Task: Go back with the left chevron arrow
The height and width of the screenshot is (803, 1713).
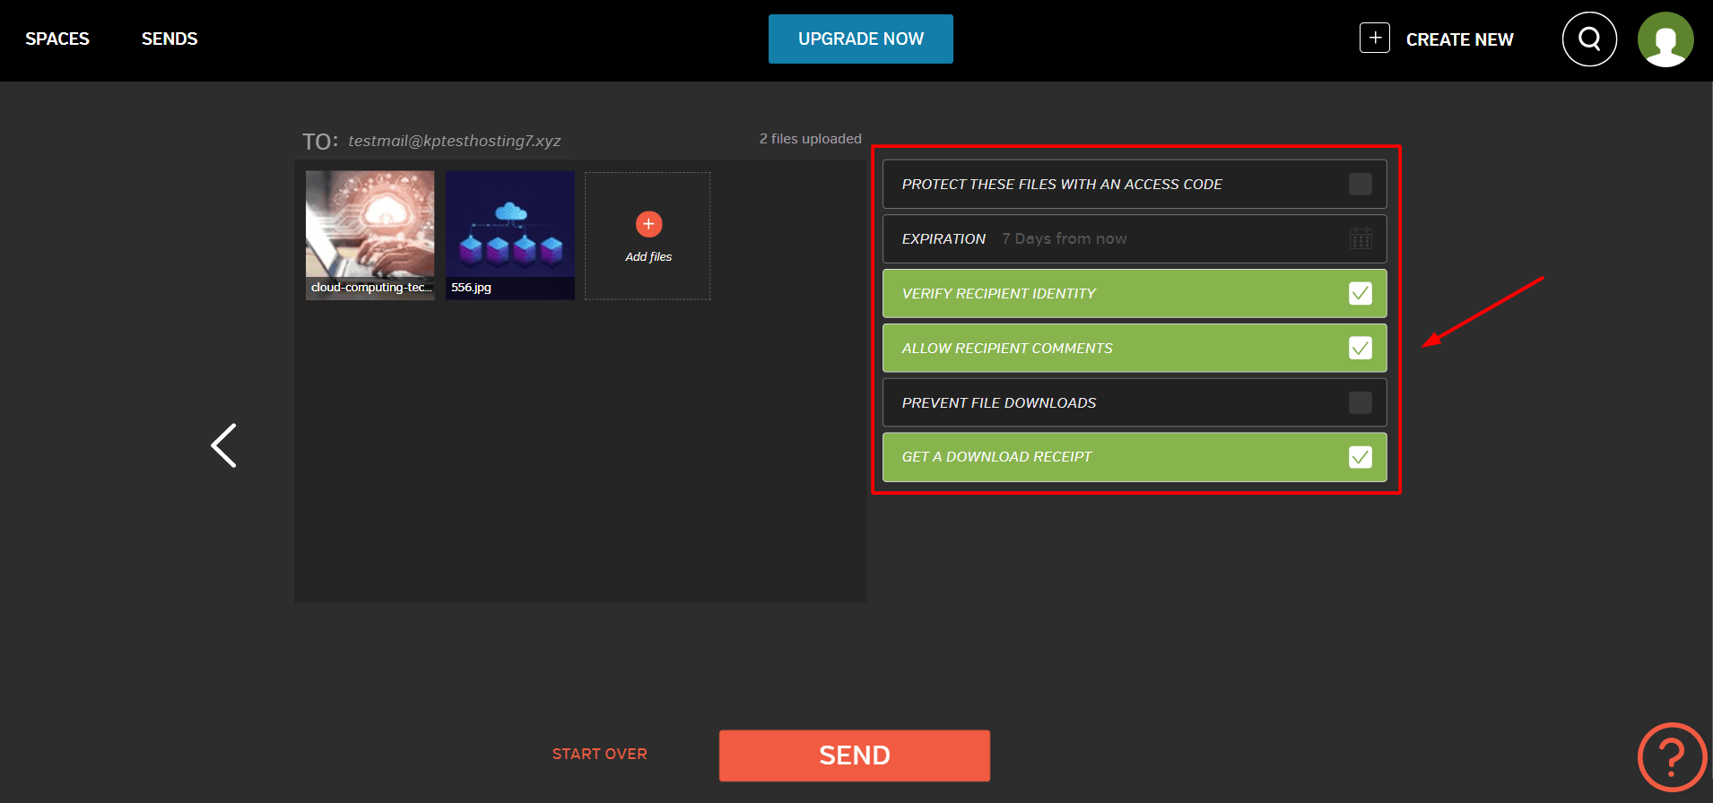Action: pos(223,445)
